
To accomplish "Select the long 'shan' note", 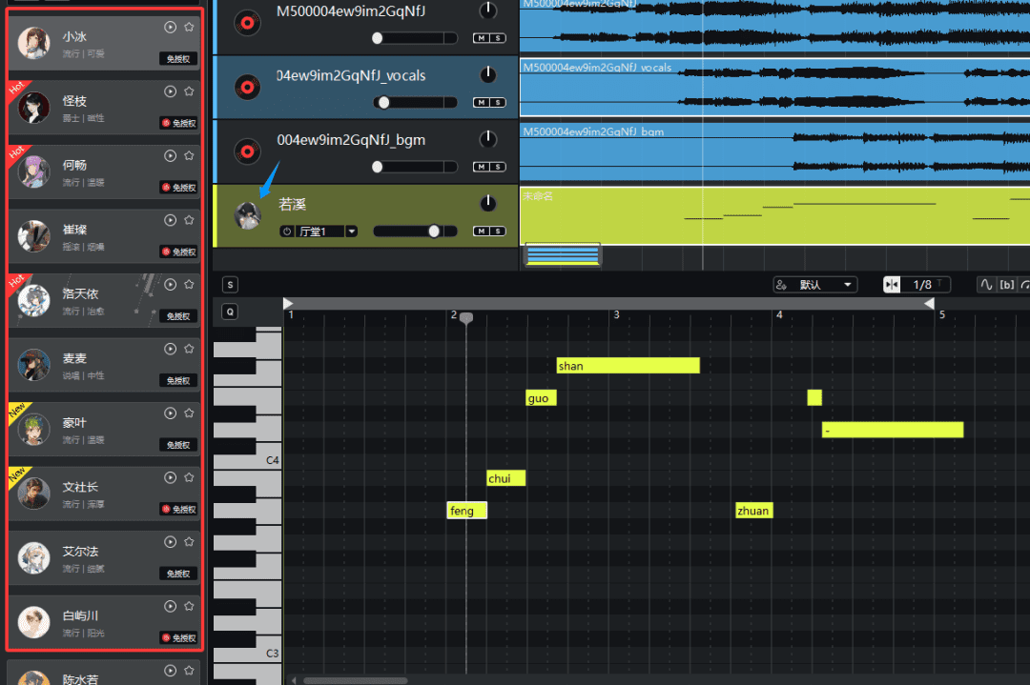I will coord(628,366).
